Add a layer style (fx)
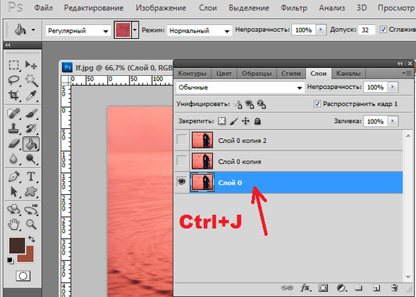Image resolution: width=416 pixels, height=297 pixels. tap(306, 288)
